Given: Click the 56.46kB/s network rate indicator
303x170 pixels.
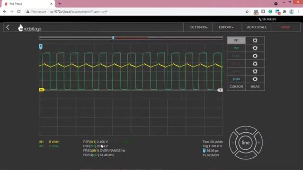Looking at the screenshot, I should click(x=267, y=19).
